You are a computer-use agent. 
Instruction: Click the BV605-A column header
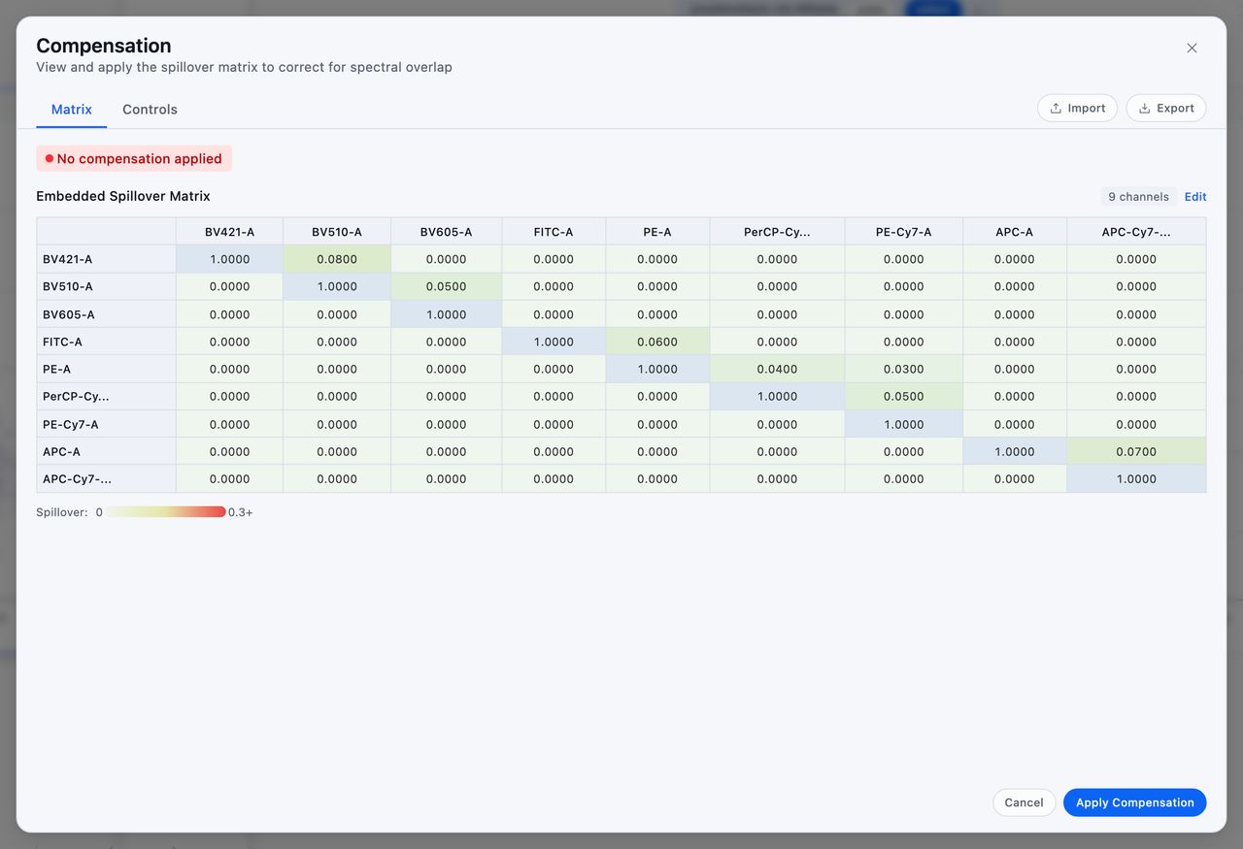pos(446,232)
